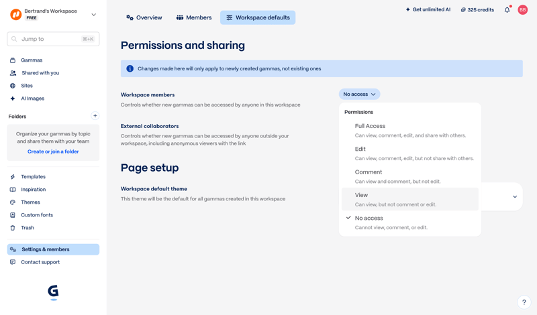
Task: Click the Folders section label
Action: [x=17, y=117]
